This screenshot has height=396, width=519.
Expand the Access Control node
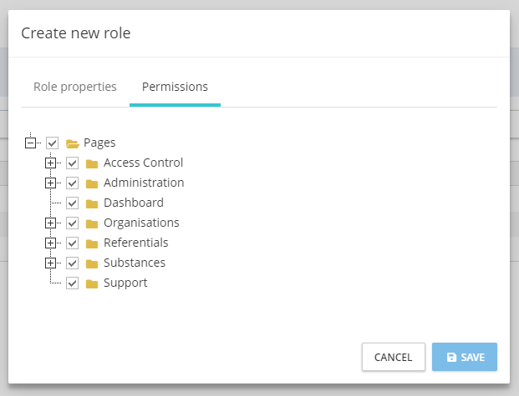[51, 163]
